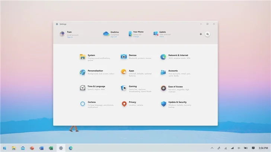The image size is (271, 152).
Task: Click the volume speaker tray icon
Action: point(239,148)
